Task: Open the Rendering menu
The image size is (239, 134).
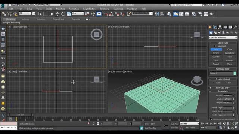Action: point(104,9)
